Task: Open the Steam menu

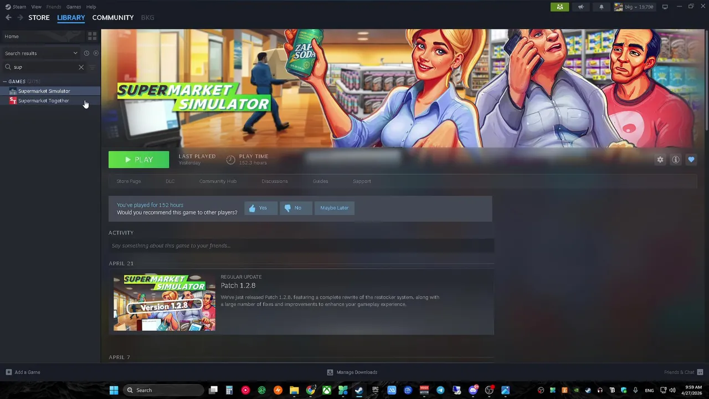Action: (x=16, y=7)
